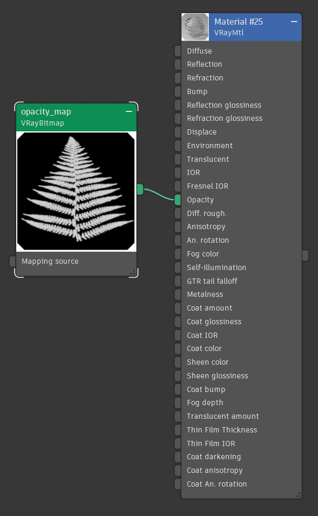Click the Material #25 output socket
This screenshot has height=516, width=318.
click(x=305, y=255)
